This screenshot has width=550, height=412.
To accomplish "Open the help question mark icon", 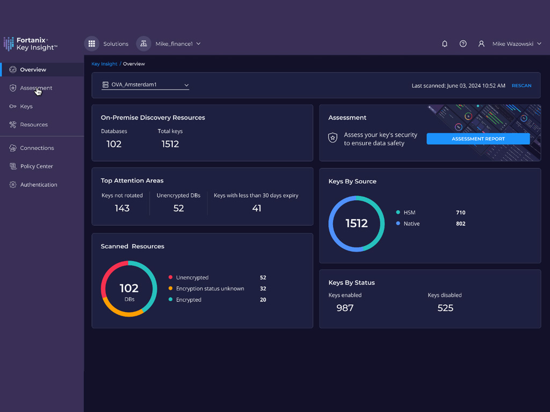I will [x=463, y=44].
